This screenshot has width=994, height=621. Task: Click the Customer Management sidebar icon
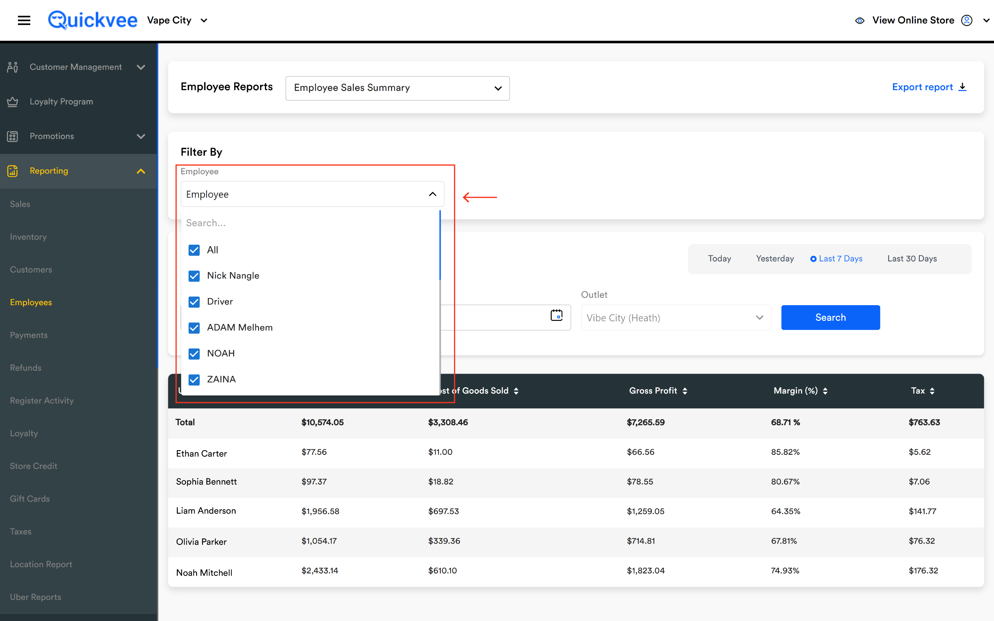tap(12, 67)
